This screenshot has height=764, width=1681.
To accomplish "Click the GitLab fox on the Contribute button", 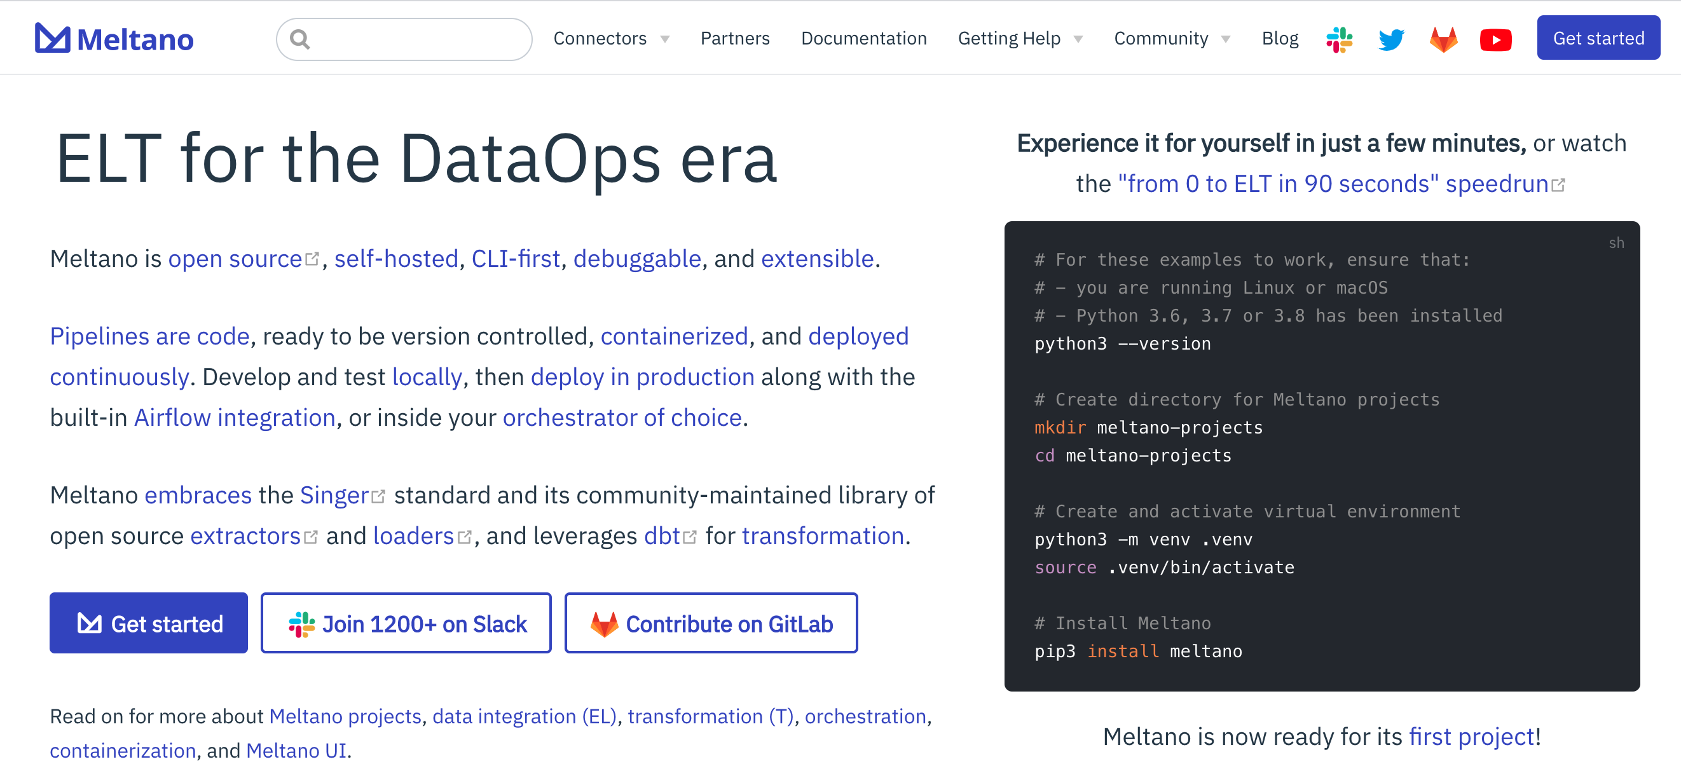I will tap(603, 623).
